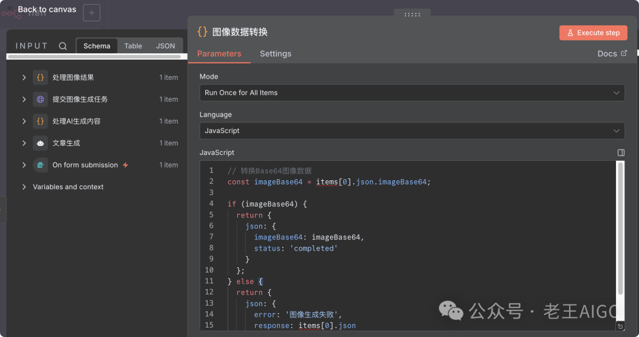Click code line 11 else brace
639x337 pixels.
tap(246, 281)
